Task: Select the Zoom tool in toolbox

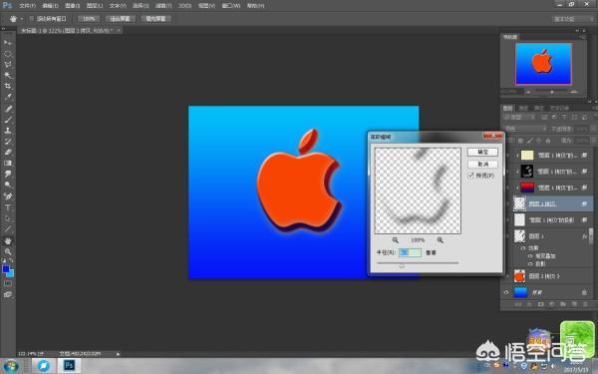Action: click(8, 252)
